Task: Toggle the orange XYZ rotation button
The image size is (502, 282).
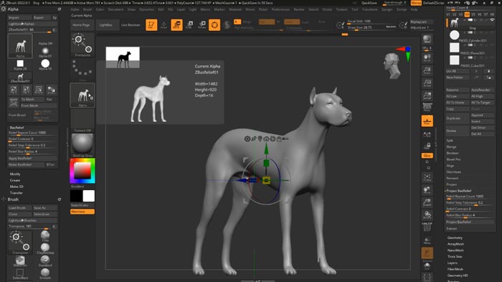Action: click(x=427, y=156)
